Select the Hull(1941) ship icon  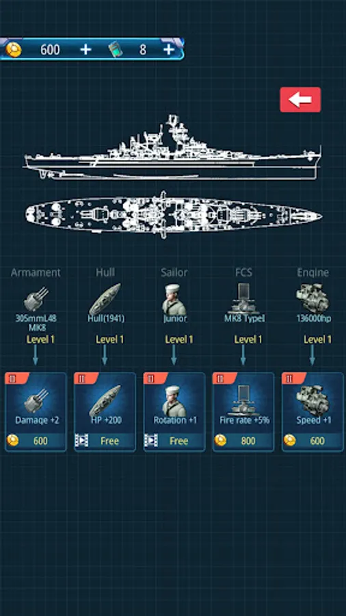[x=105, y=298]
